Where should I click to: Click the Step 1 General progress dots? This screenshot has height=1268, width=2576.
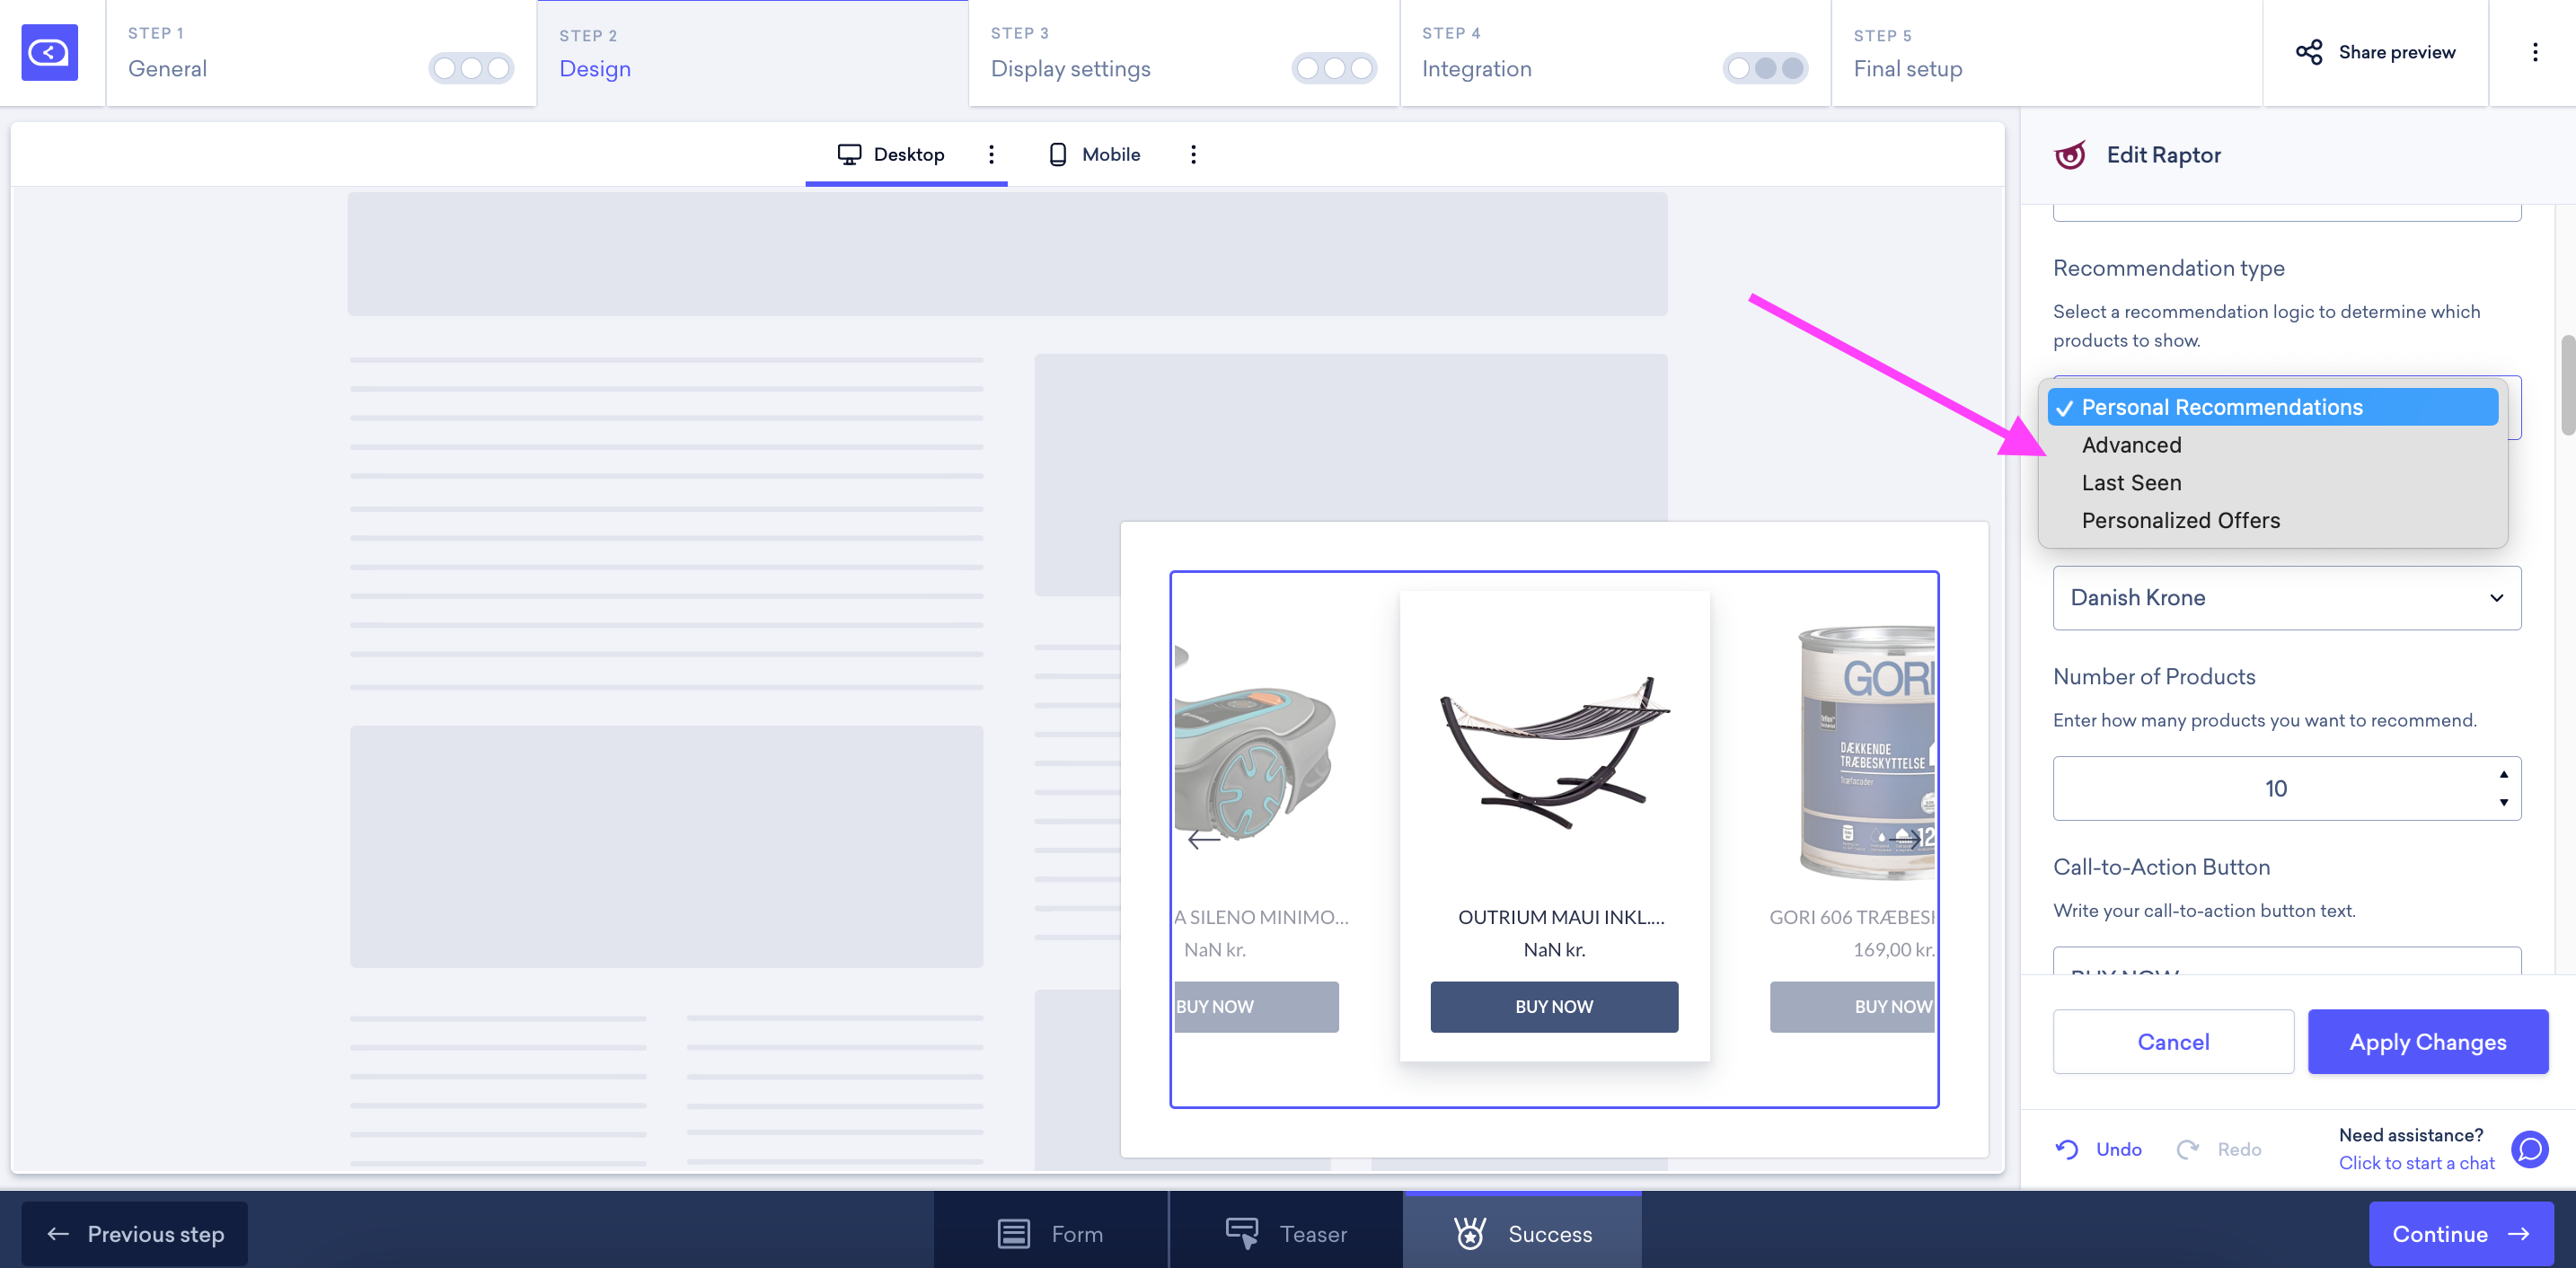pyautogui.click(x=471, y=68)
